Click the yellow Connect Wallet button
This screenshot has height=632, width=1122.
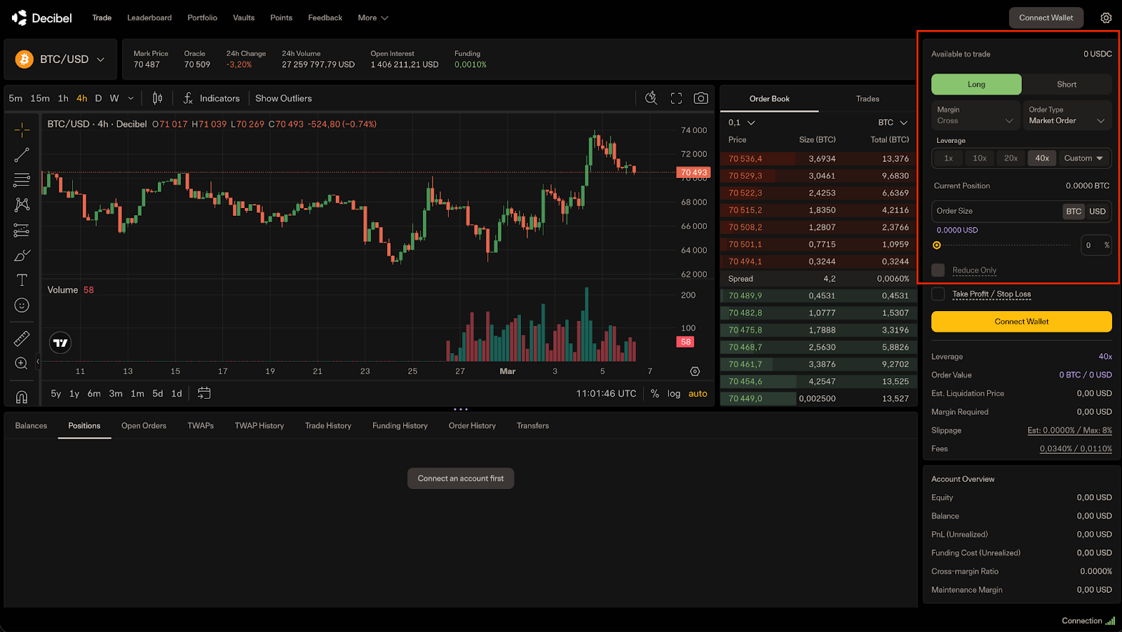(x=1021, y=322)
